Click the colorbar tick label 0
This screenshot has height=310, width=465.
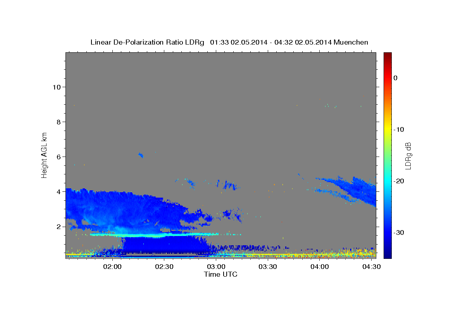click(395, 78)
